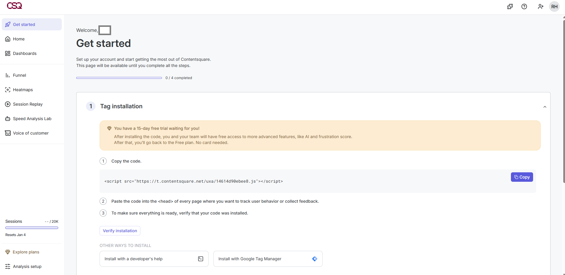Click the invite user icon
The image size is (565, 275).
tap(540, 6)
